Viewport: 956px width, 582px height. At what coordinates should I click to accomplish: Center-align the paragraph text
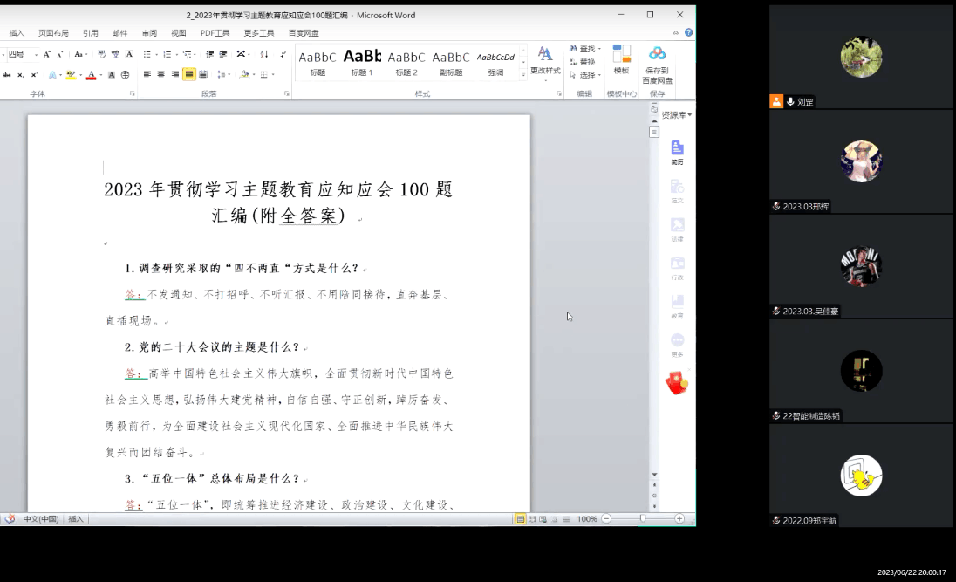coord(160,74)
